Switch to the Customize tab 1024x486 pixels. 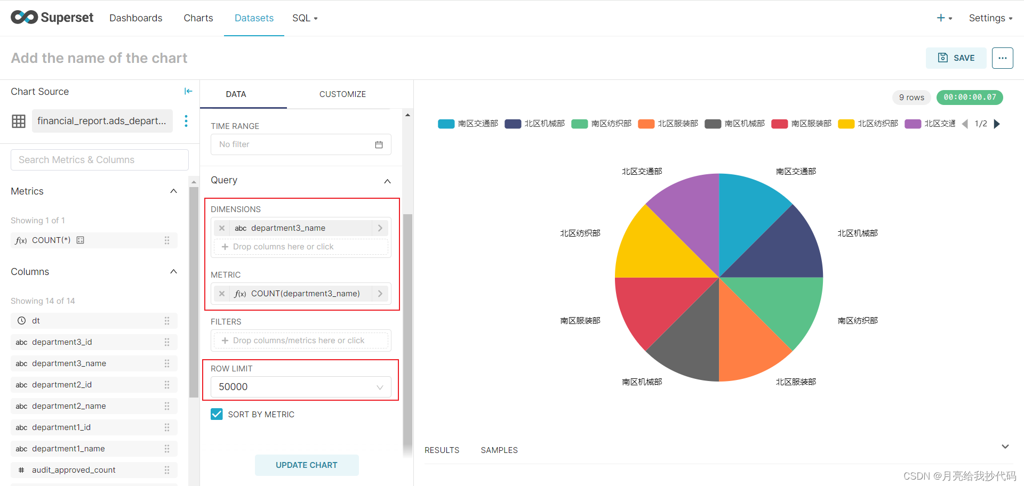coord(342,94)
